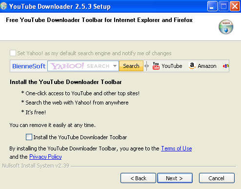Click the Yahoo! Search input field

(x=83, y=66)
